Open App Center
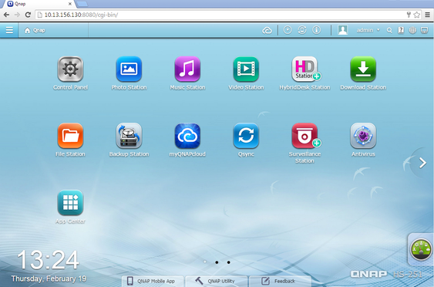Viewport: 434px width, 287px height. tap(70, 203)
